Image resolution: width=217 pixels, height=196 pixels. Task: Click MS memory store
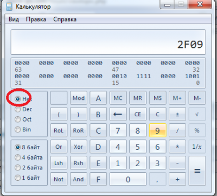(x=157, y=98)
